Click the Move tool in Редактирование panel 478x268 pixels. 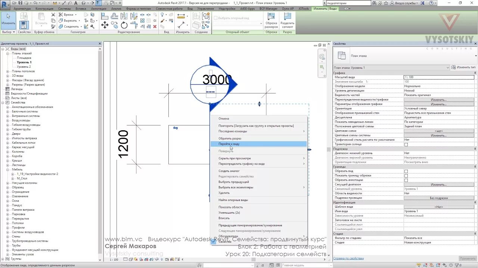(x=105, y=25)
